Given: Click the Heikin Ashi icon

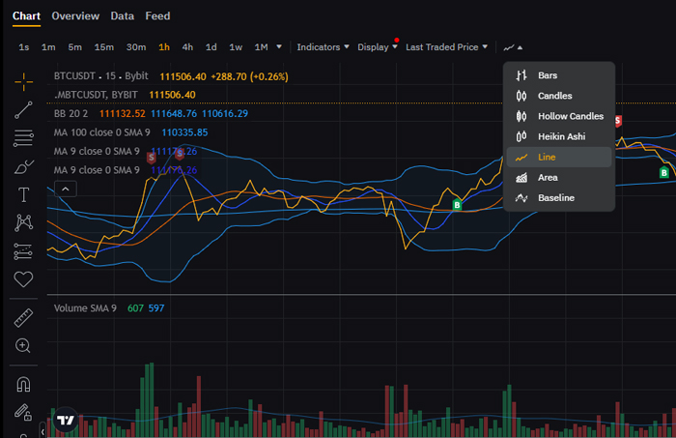Looking at the screenshot, I should 521,136.
